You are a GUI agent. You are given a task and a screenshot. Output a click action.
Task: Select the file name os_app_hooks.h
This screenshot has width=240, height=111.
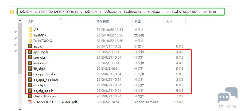(45, 80)
